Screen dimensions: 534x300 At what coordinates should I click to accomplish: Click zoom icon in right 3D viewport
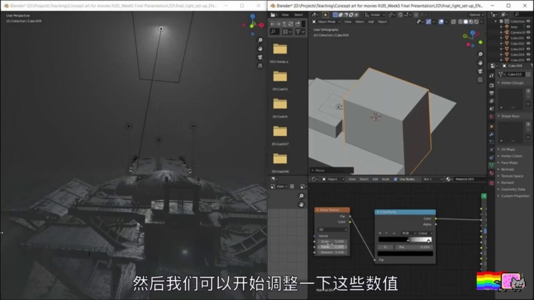click(x=480, y=54)
